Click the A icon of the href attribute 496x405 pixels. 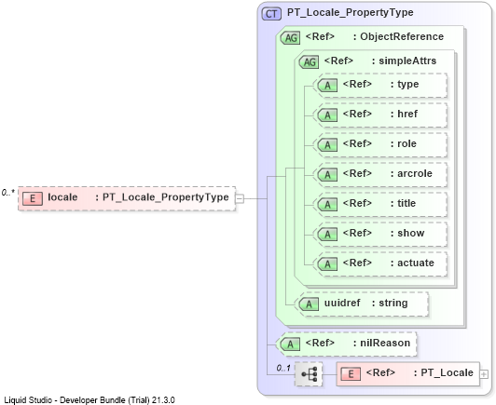[x=327, y=115]
